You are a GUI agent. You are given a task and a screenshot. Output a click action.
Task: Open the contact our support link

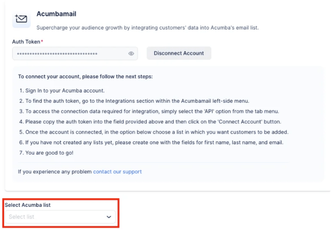tap(117, 172)
